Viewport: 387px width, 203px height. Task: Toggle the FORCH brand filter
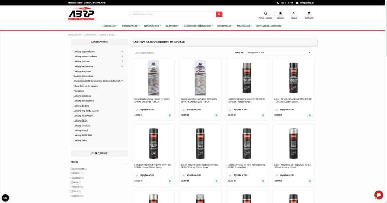pos(72,173)
